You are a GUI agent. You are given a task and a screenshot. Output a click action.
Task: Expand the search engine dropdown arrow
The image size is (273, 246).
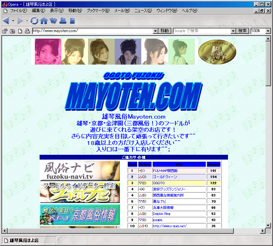coord(233,31)
